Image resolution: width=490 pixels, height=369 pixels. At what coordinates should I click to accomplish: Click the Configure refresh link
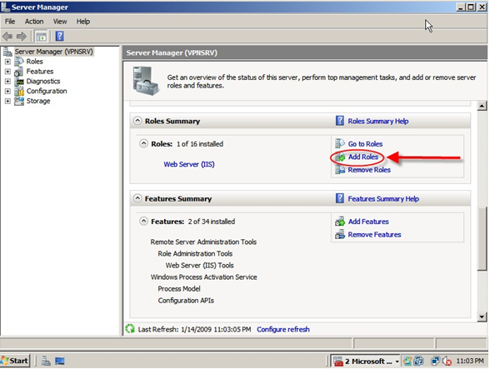283,329
